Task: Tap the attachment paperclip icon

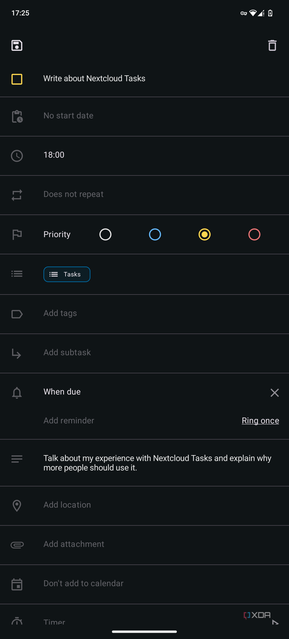Action: point(17,545)
